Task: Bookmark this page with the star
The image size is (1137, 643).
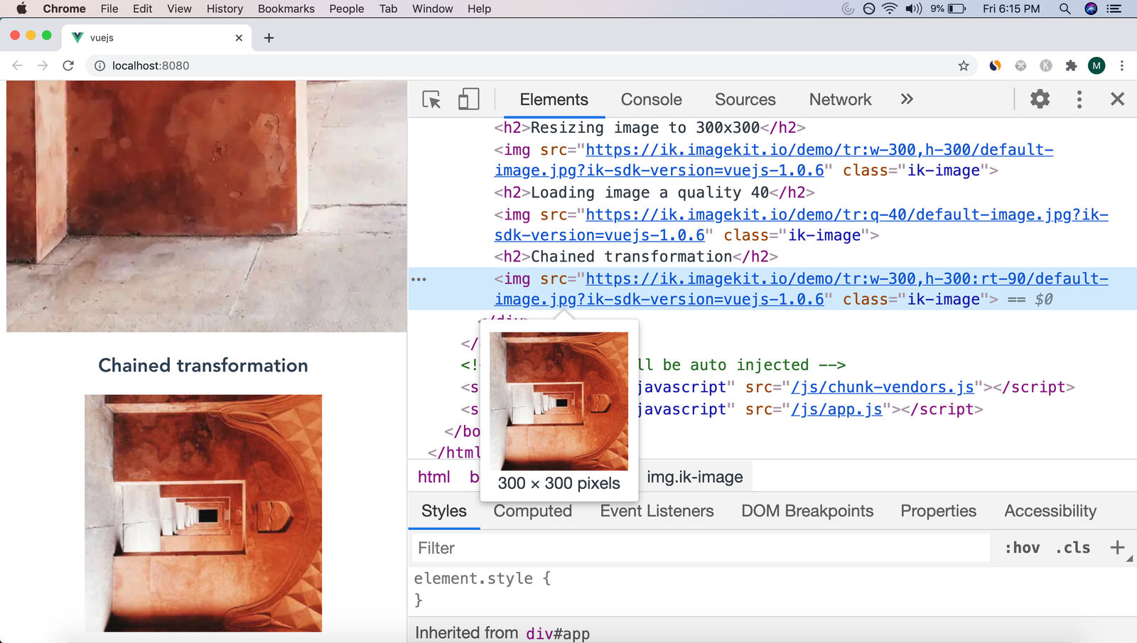Action: [x=964, y=65]
